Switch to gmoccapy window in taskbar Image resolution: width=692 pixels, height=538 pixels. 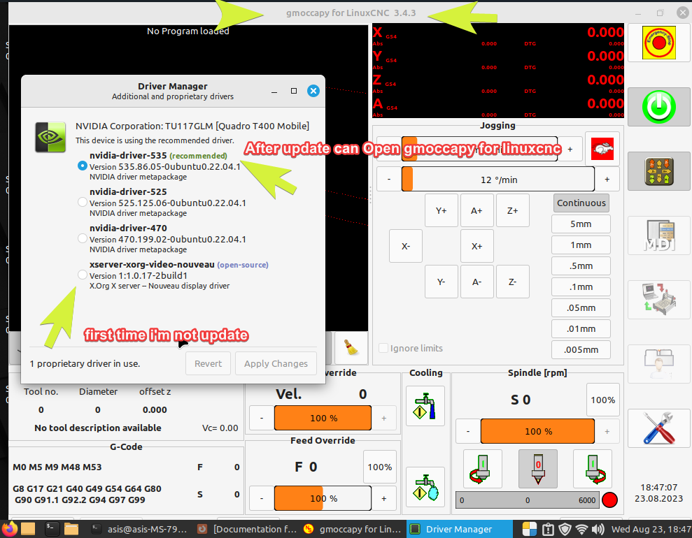point(353,529)
